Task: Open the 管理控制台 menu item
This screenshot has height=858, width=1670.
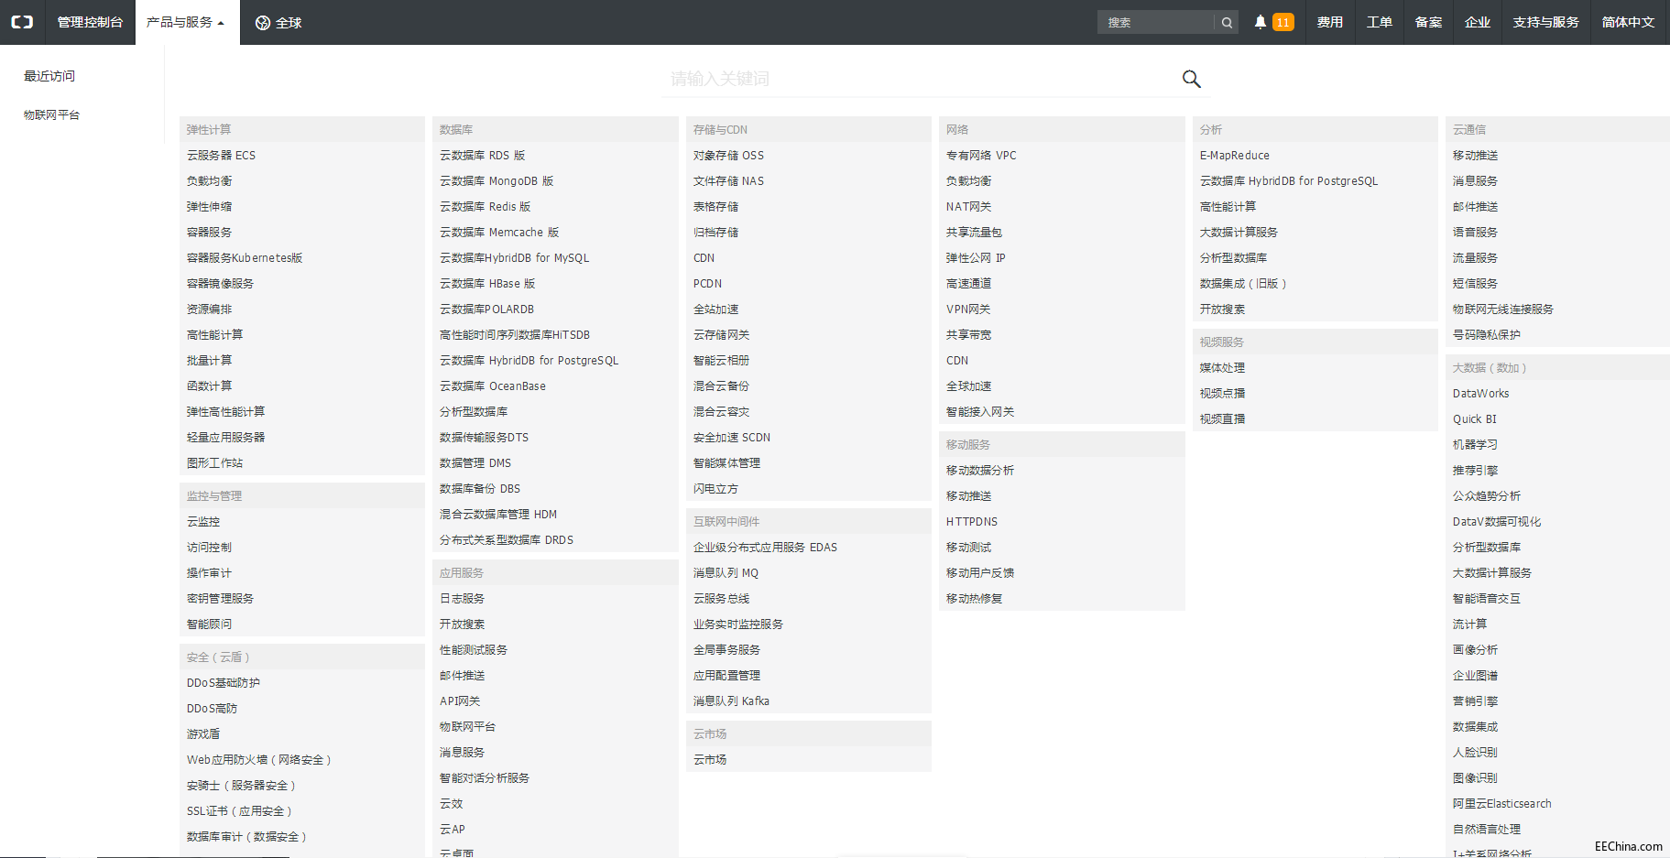Action: tap(90, 22)
